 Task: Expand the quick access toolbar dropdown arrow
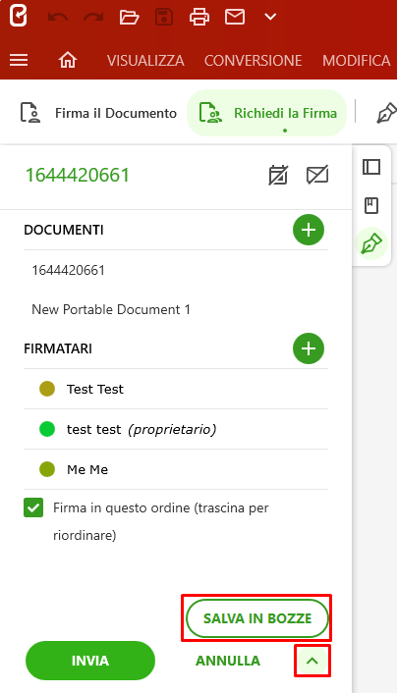click(x=270, y=18)
